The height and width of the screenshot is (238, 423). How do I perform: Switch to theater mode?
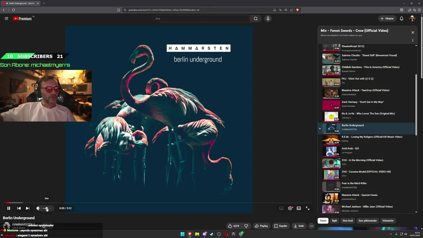[x=299, y=208]
